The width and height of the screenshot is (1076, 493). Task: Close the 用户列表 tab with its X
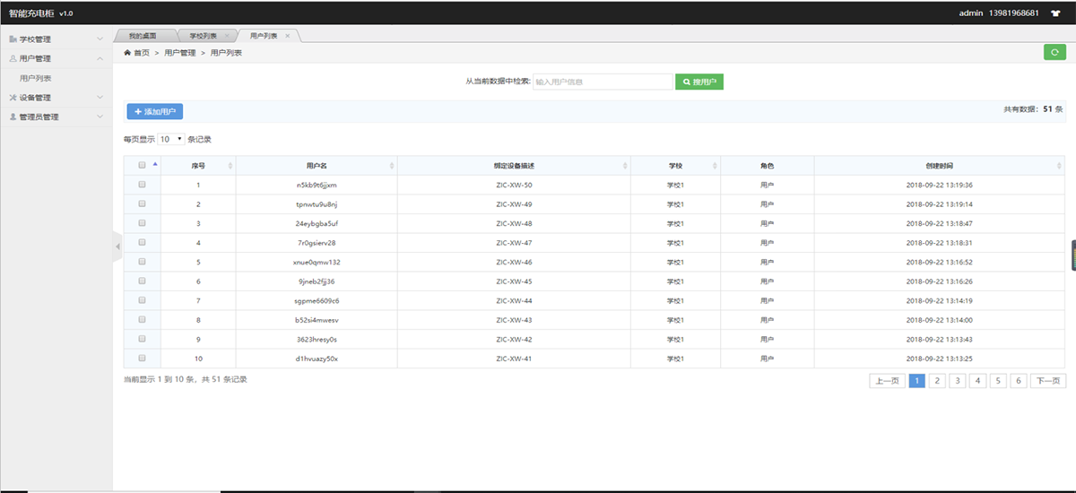288,36
